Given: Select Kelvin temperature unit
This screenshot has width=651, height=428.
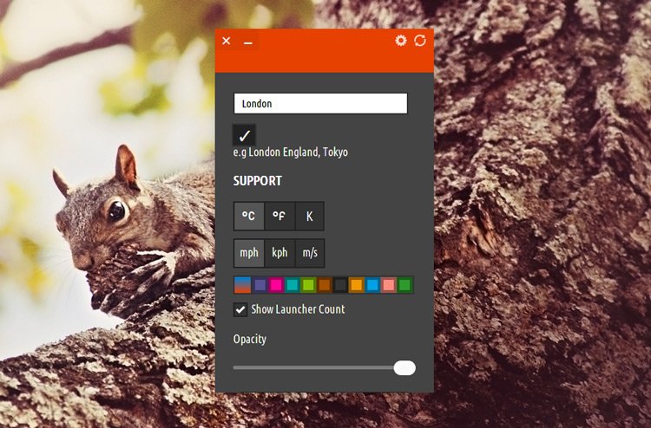Looking at the screenshot, I should click(x=309, y=216).
